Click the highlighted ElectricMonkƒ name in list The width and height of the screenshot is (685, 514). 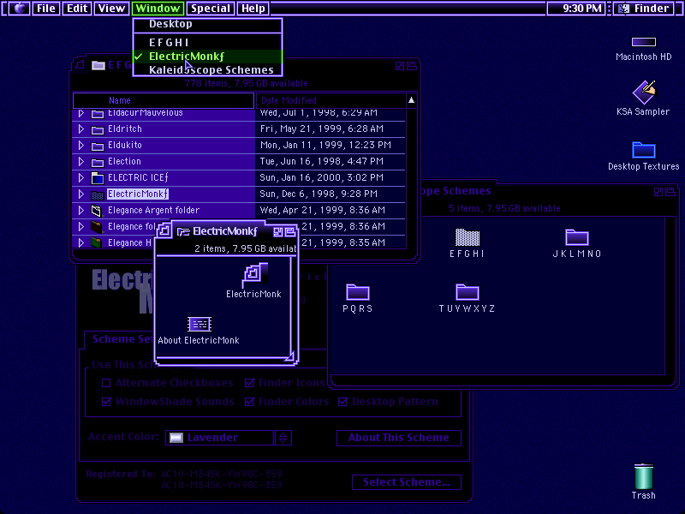click(x=138, y=194)
